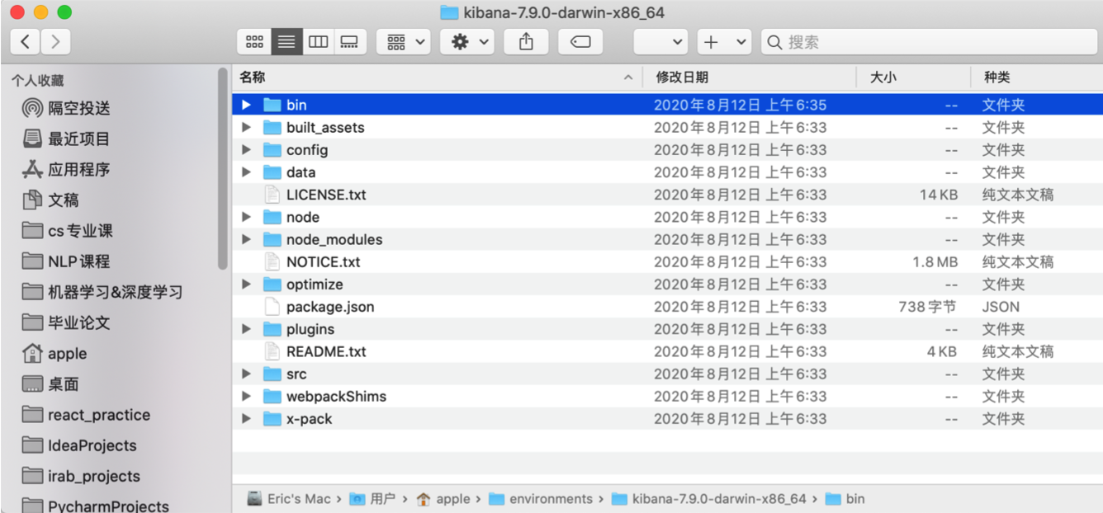Click the Edit Tags toolbar button
This screenshot has height=513, width=1103.
[580, 41]
